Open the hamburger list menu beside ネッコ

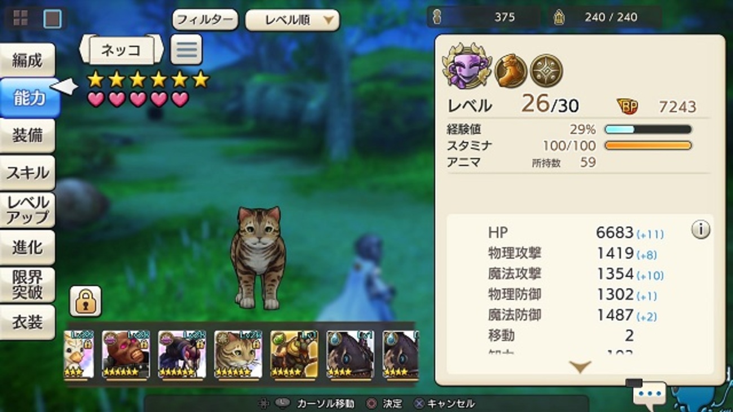click(x=186, y=50)
